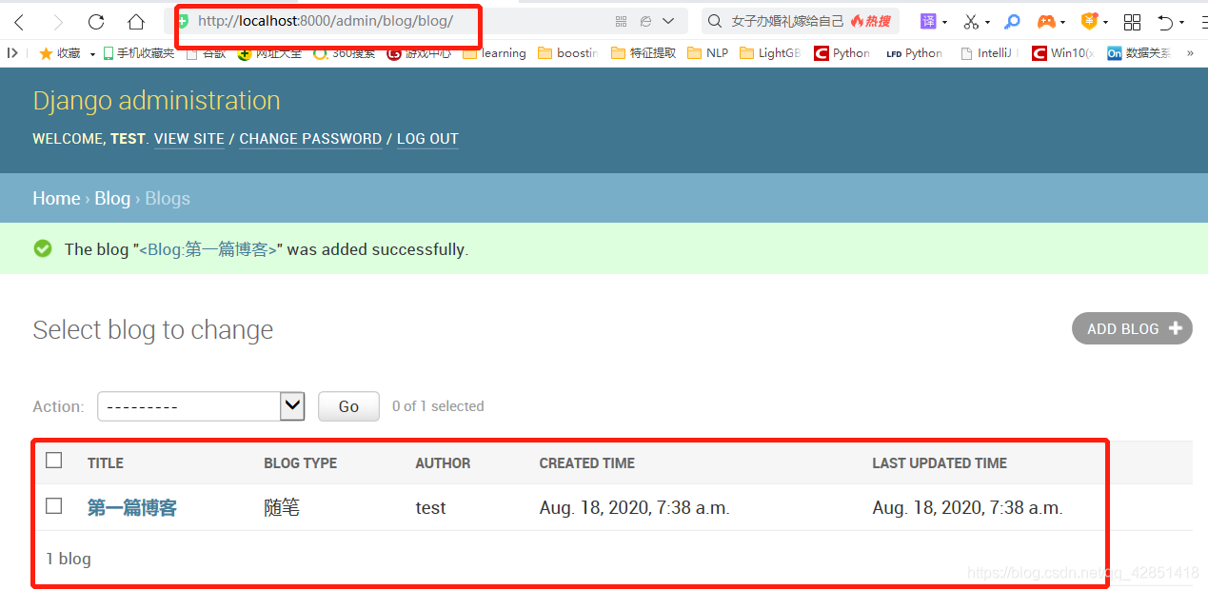Viewport: 1208px width, 590px height.
Task: Go to Blog in the breadcrumbs
Action: coord(112,198)
